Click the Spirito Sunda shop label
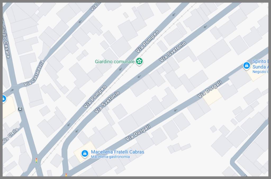Image resolution: width=271 pixels, height=179 pixels. pyautogui.click(x=260, y=64)
